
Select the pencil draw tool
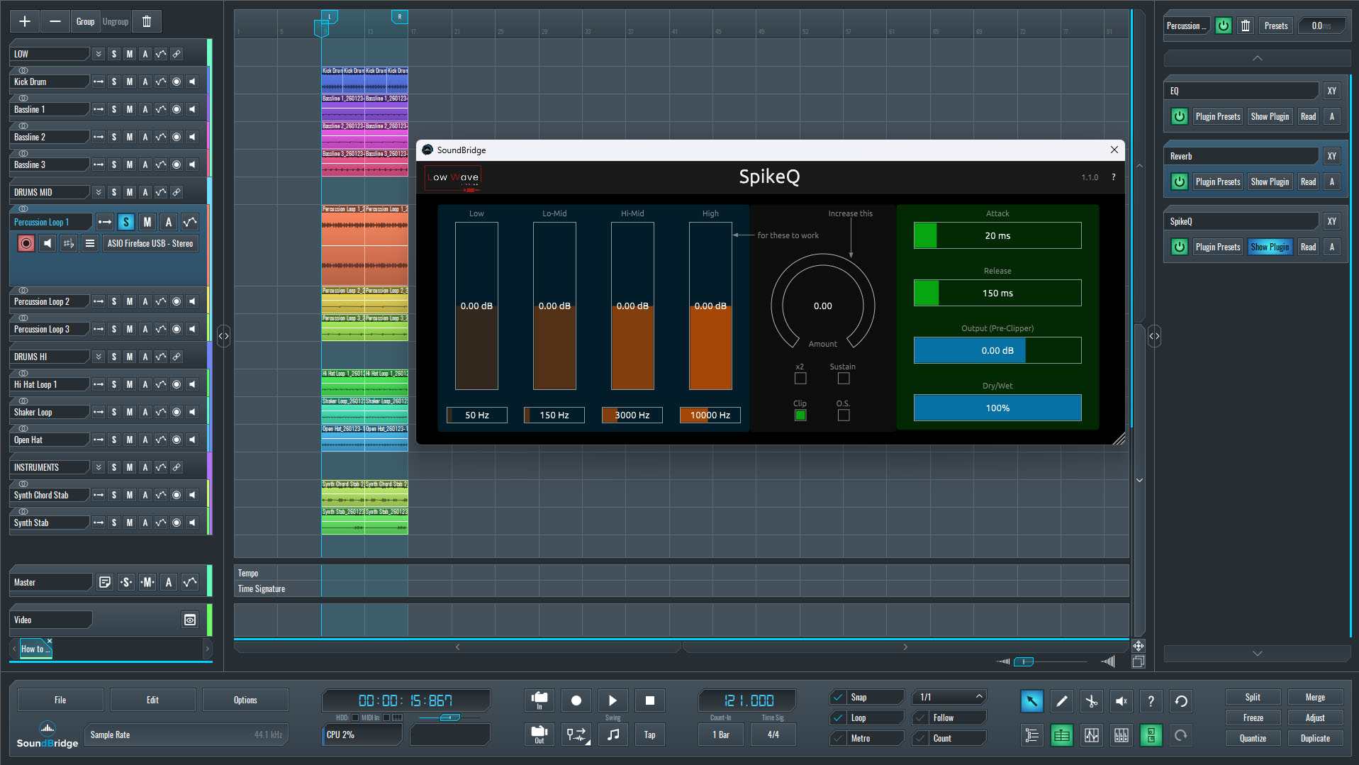pos(1061,701)
